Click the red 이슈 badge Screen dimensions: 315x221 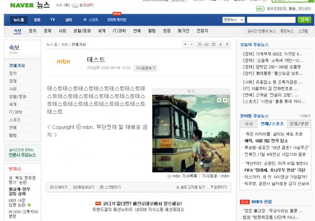point(245,202)
